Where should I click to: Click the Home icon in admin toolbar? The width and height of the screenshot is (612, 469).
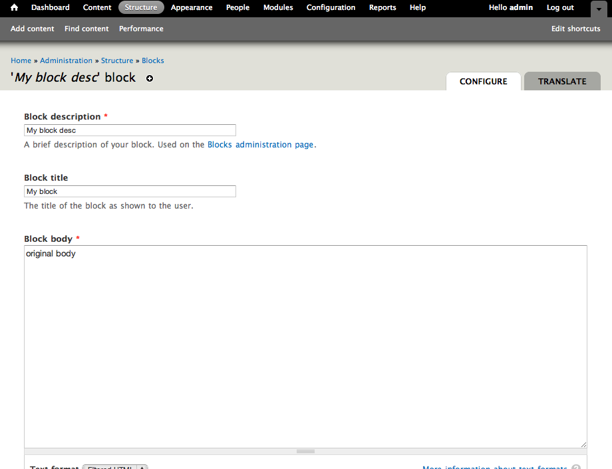(14, 8)
